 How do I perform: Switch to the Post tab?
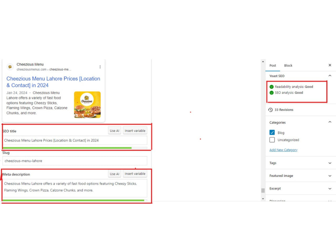click(272, 66)
